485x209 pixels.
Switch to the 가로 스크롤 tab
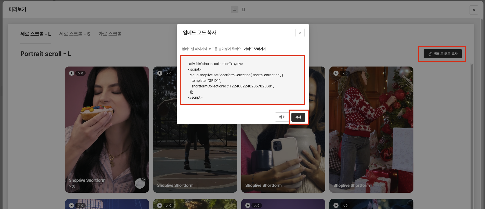(x=110, y=34)
